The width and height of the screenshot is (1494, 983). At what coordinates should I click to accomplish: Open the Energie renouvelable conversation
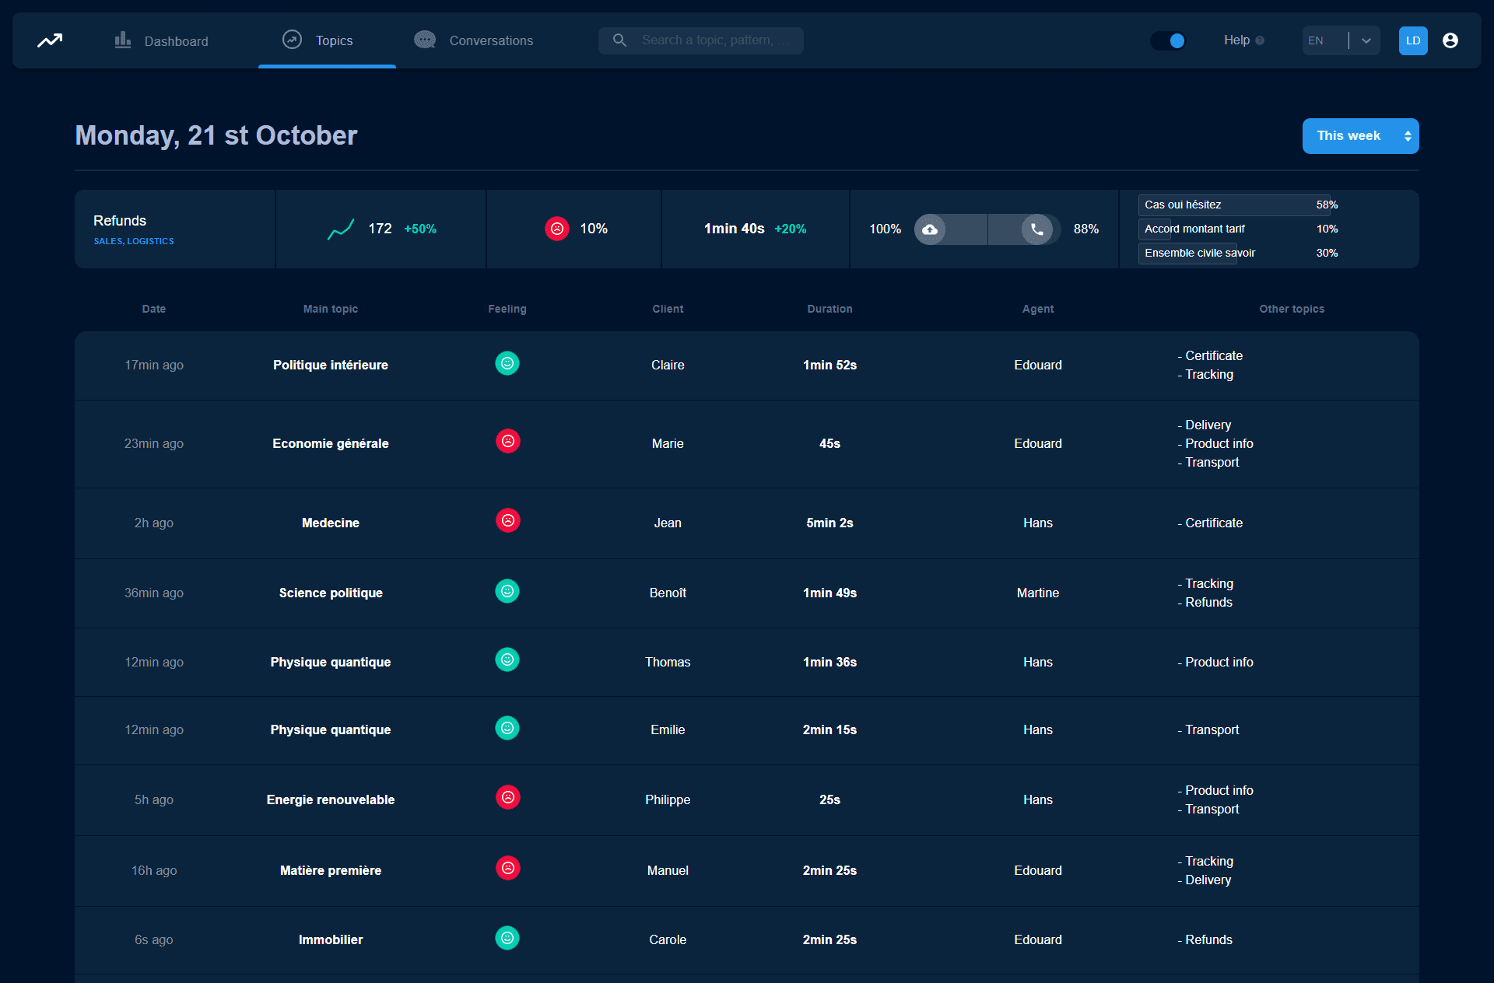click(x=331, y=799)
